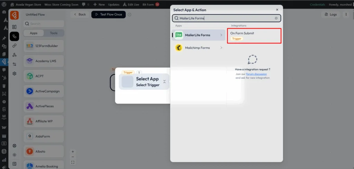Click the Untitled Flow title
The image size is (354, 169).
tap(35, 14)
